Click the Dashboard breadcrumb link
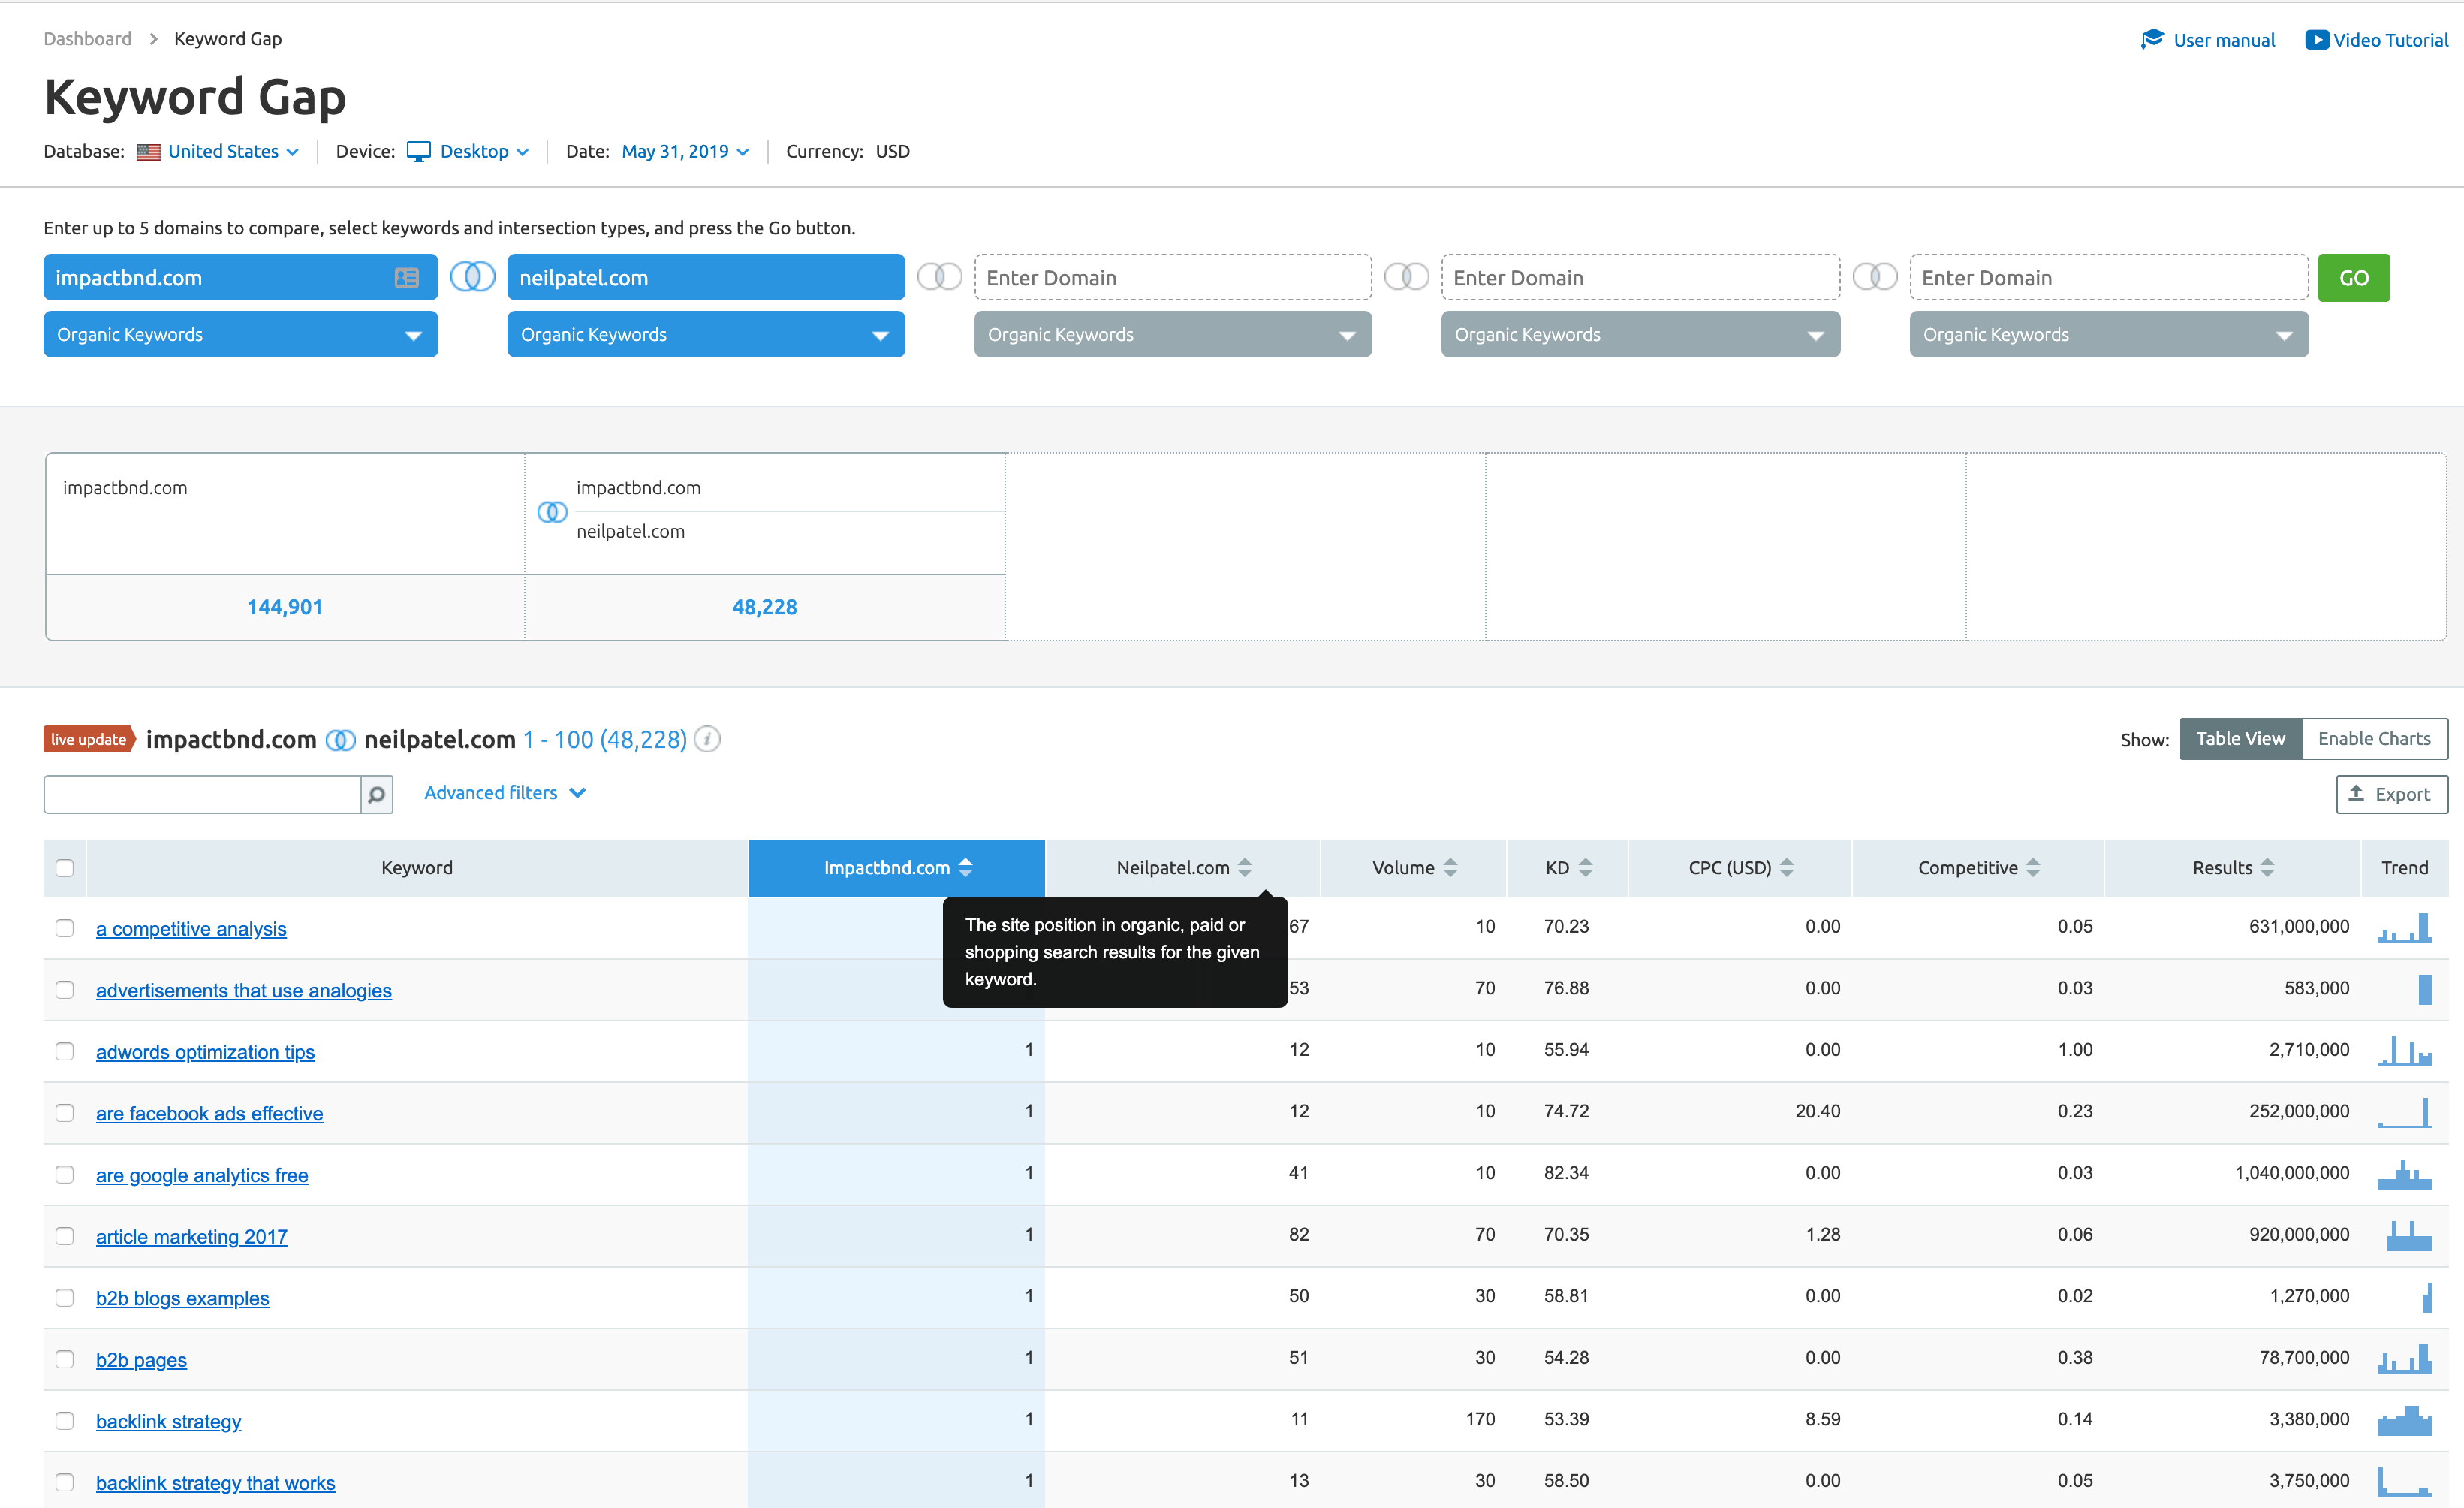The image size is (2464, 1508). click(87, 38)
